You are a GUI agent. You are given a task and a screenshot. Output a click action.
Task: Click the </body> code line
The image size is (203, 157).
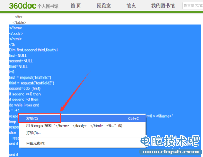tap(16, 33)
